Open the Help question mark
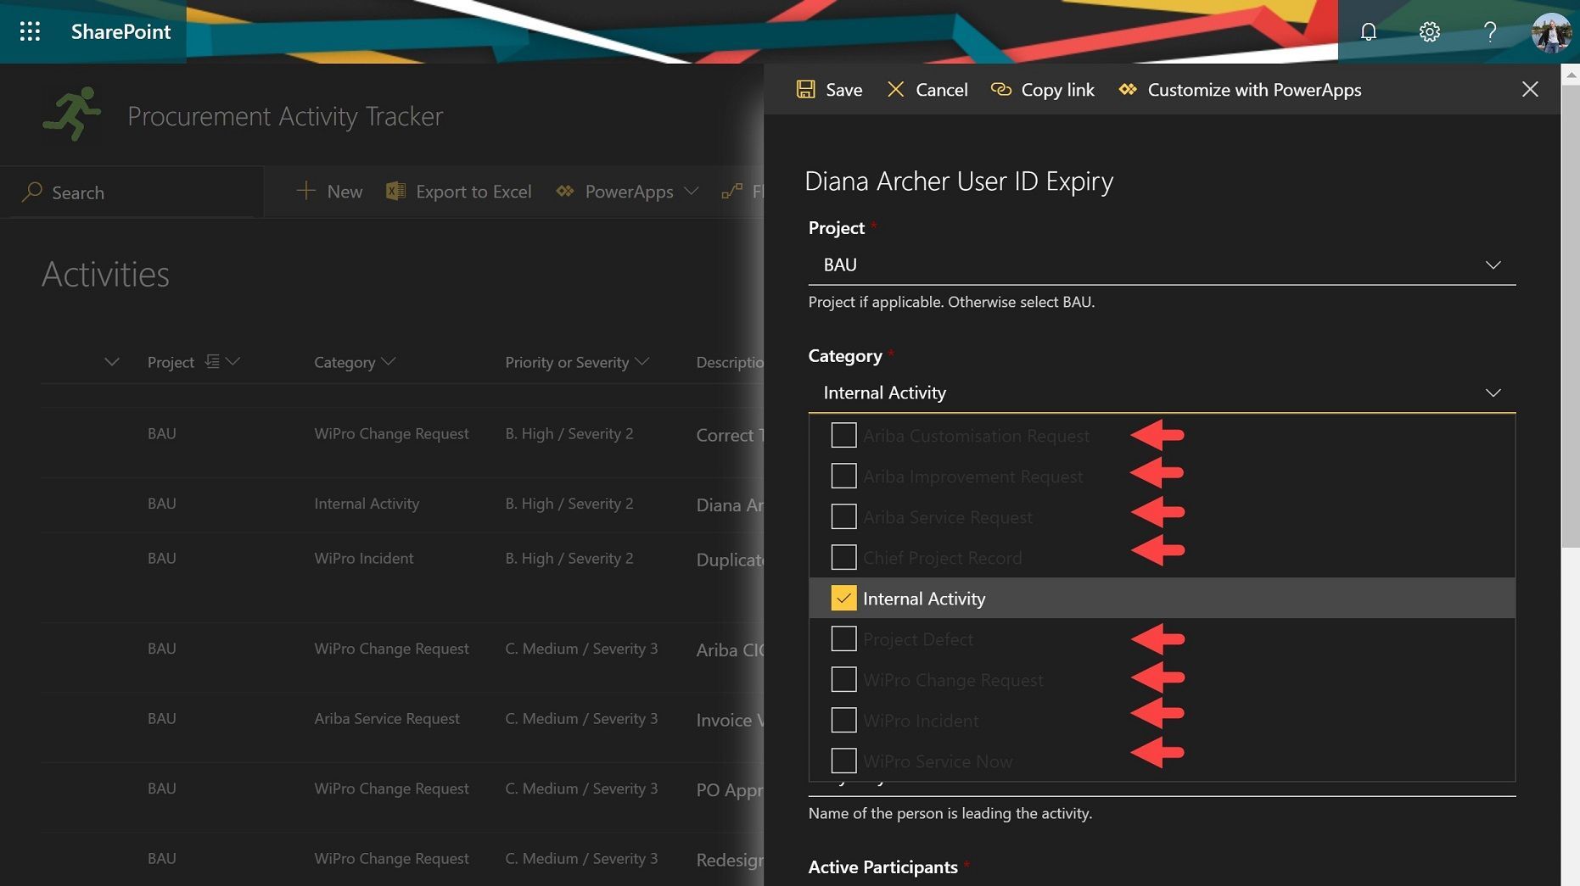The height and width of the screenshot is (886, 1580). [1490, 31]
